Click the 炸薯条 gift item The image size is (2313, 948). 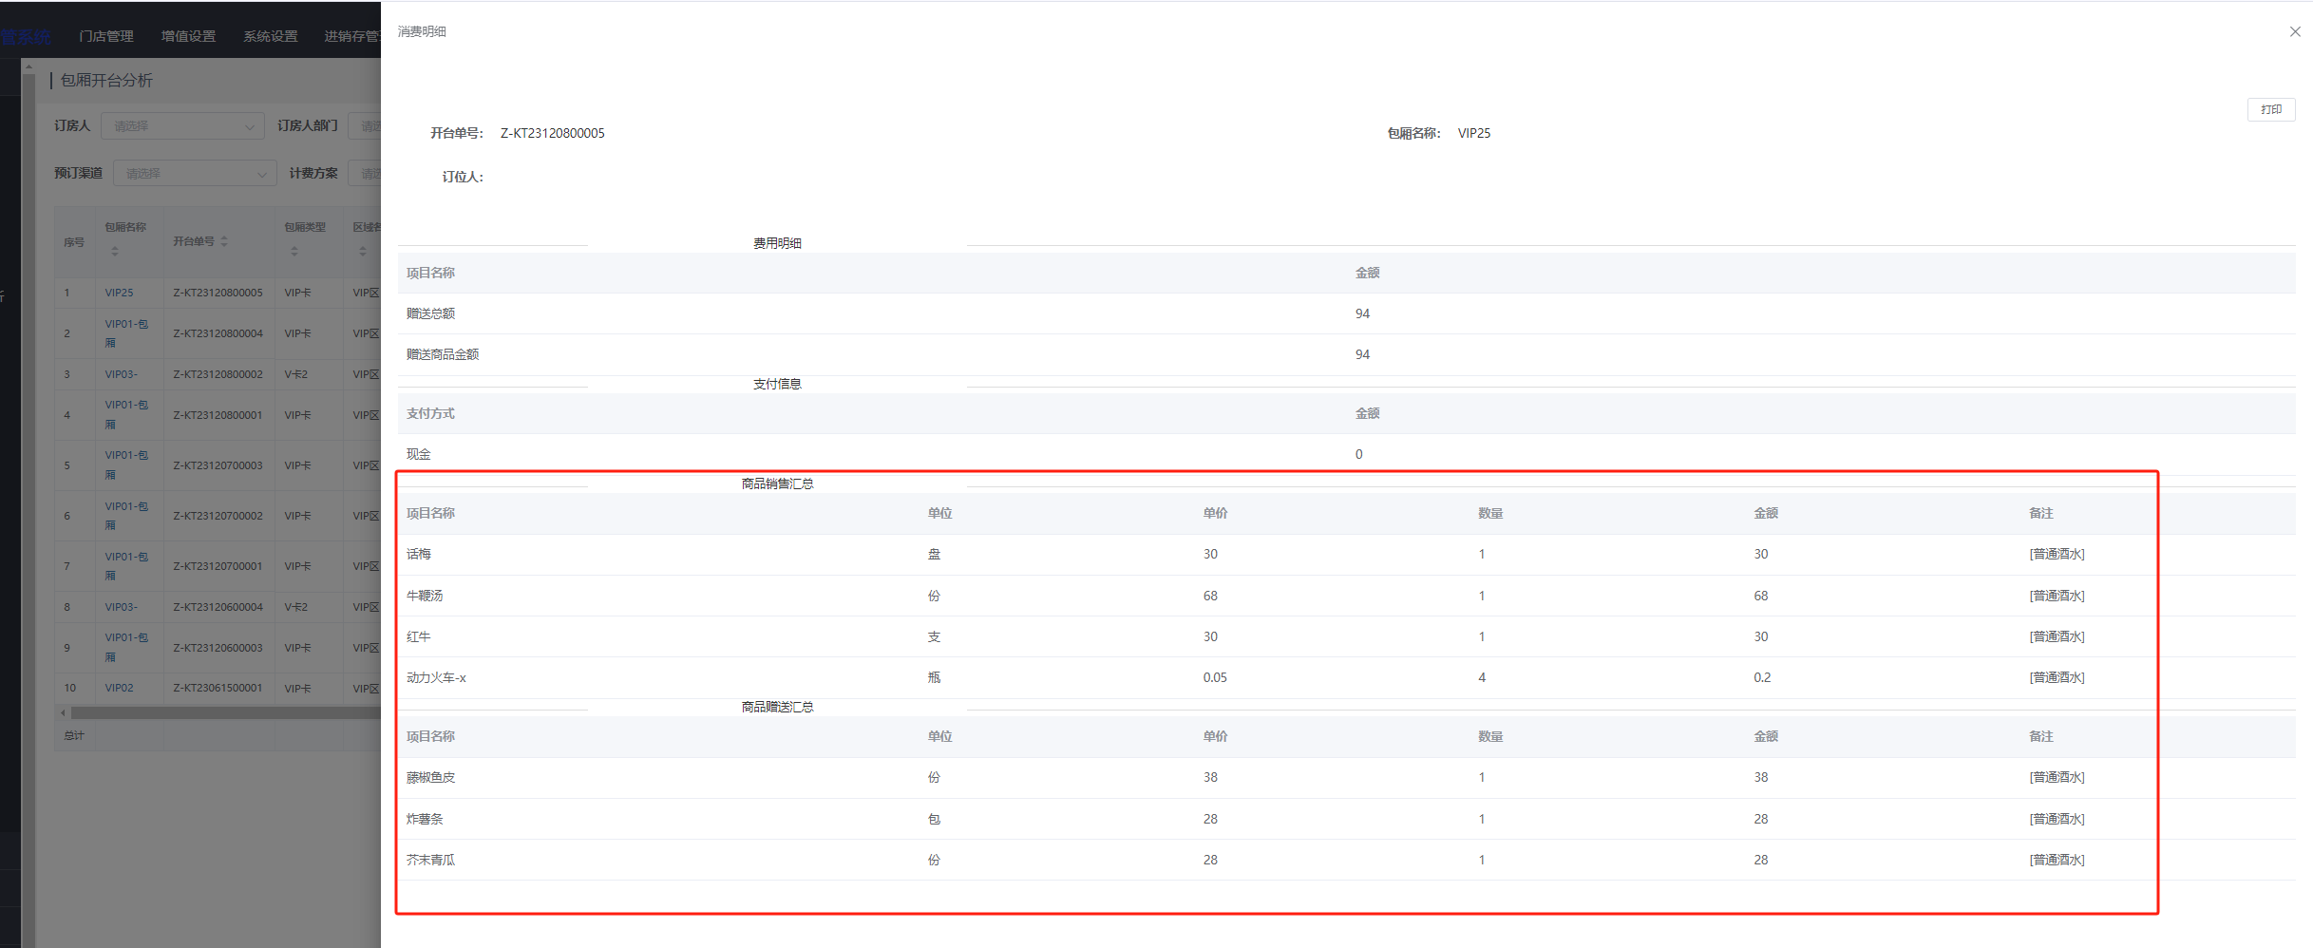[x=425, y=819]
